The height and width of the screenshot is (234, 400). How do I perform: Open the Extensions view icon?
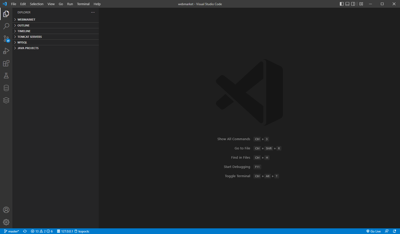[6, 63]
